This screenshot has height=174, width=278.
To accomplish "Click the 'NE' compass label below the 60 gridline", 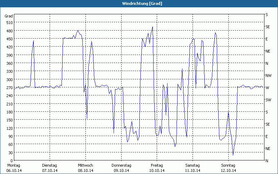I will [268, 149].
